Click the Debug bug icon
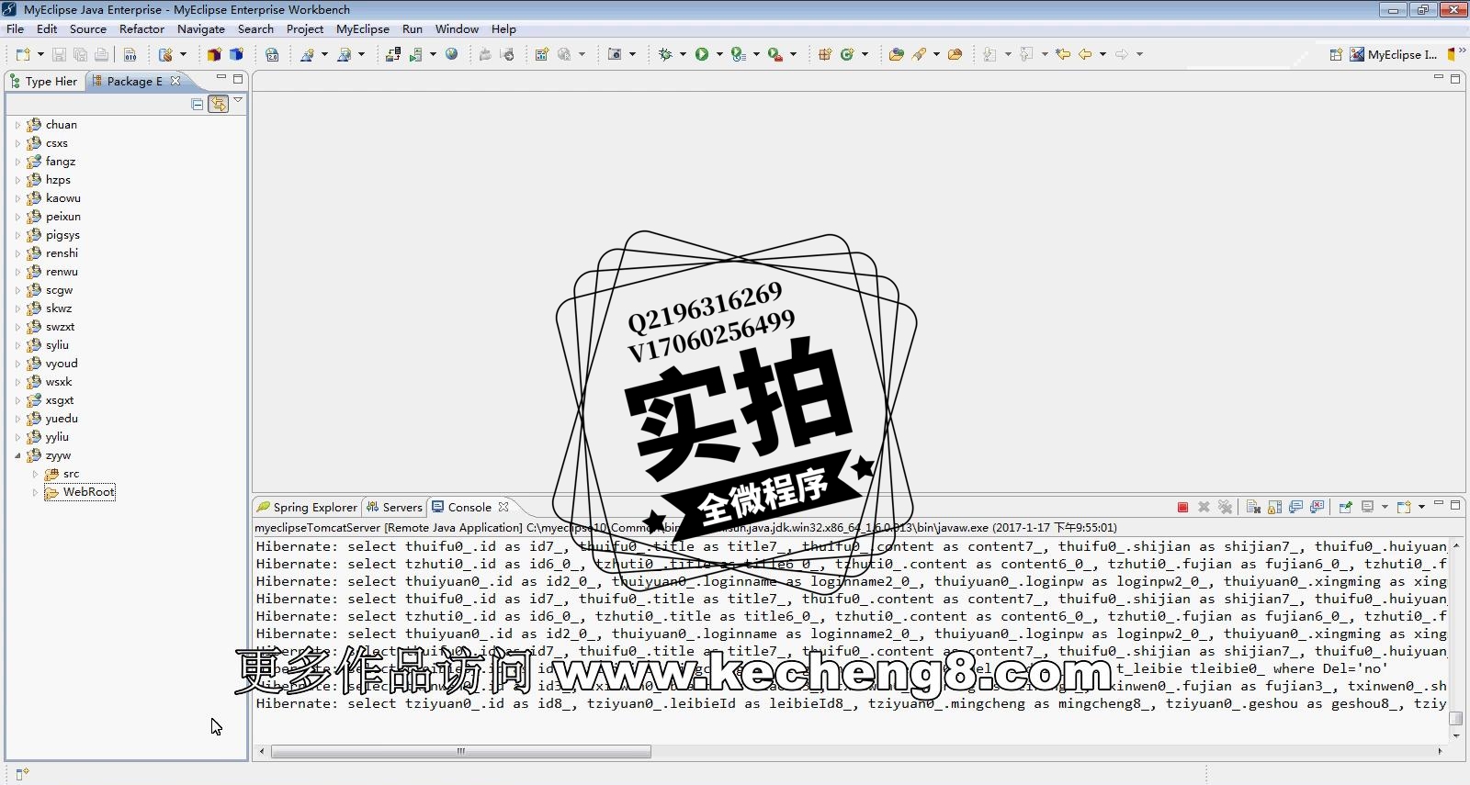Screen dimensions: 1470x785 coord(665,54)
